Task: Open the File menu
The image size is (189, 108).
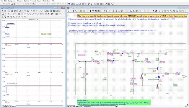Action: pos(2,1)
